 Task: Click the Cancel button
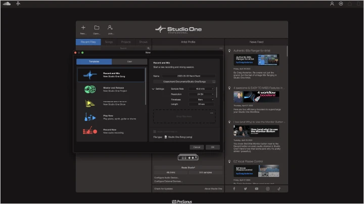[x=197, y=147]
